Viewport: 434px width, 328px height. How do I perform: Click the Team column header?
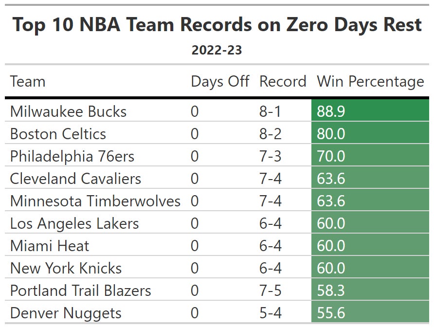(x=28, y=81)
